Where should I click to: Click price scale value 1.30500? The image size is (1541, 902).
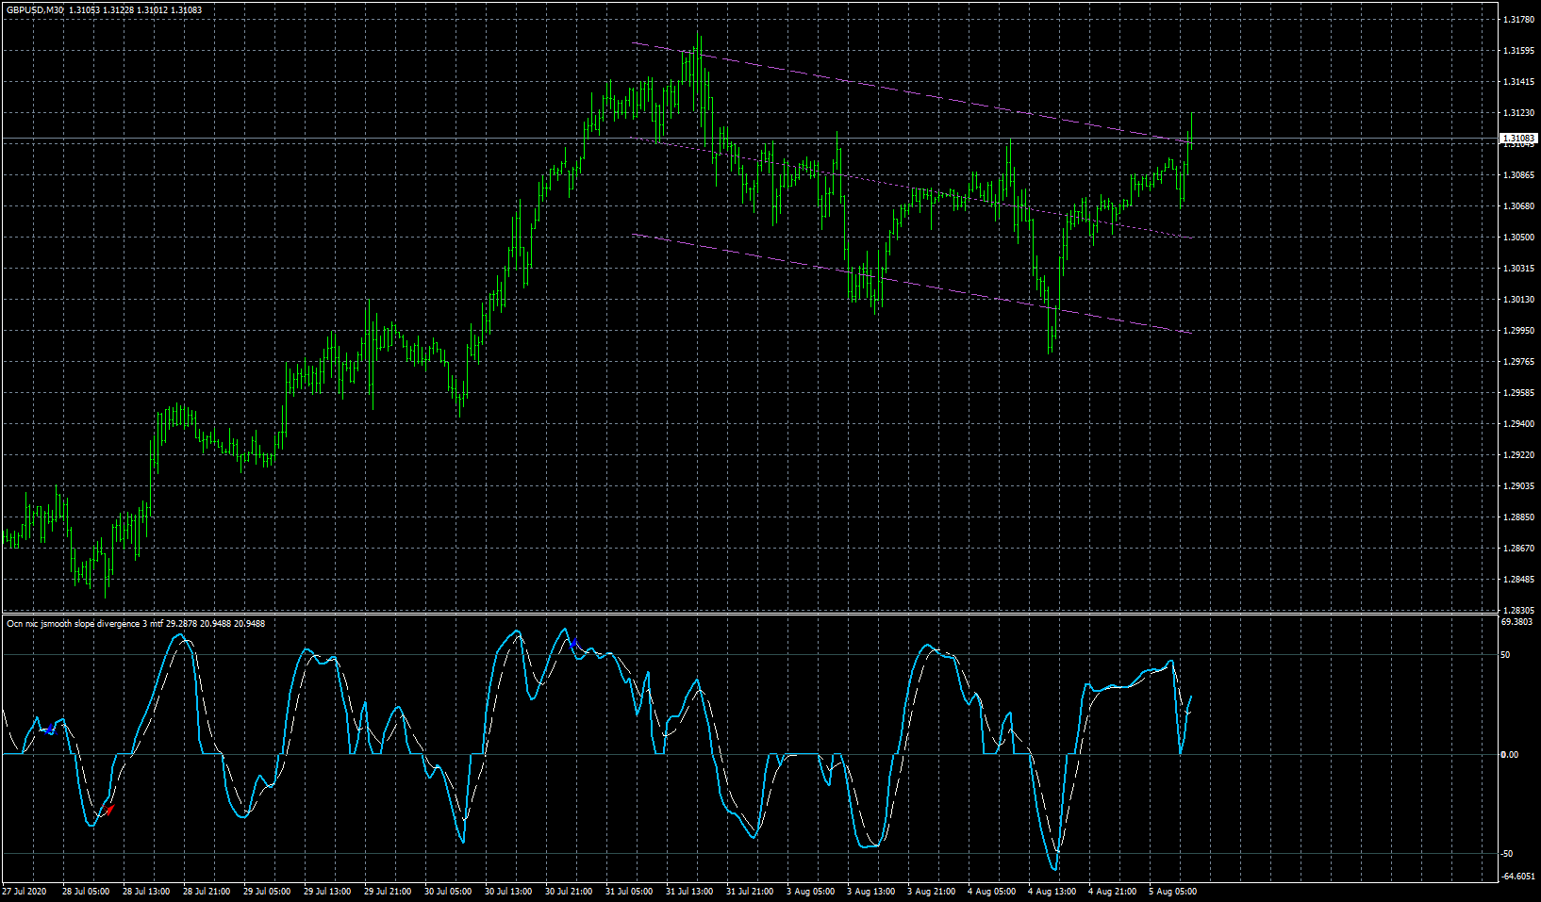[1517, 238]
